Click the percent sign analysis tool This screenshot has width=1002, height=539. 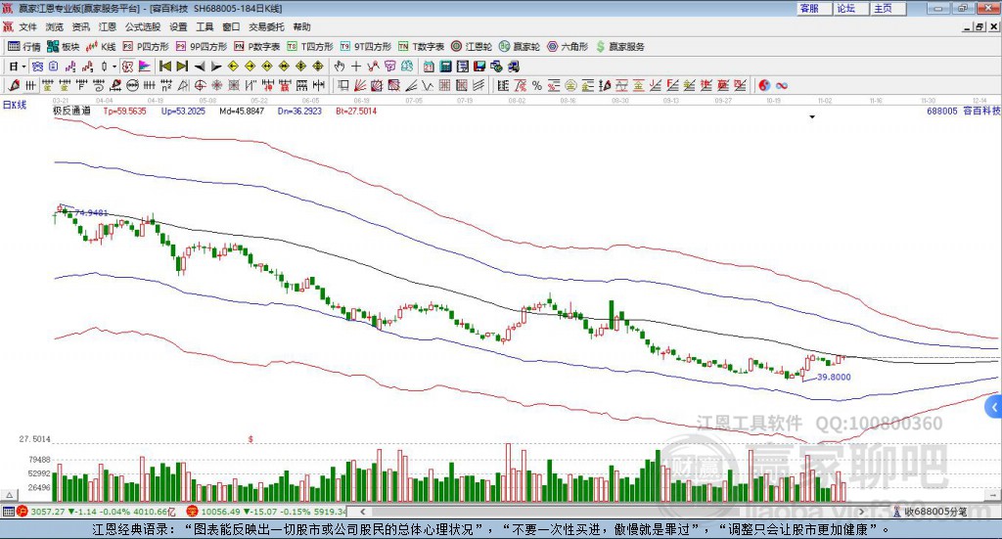536,85
